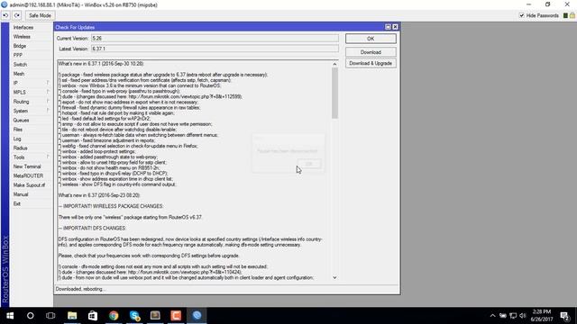This screenshot has height=324, width=577.
Task: Click the Download button
Action: click(371, 52)
